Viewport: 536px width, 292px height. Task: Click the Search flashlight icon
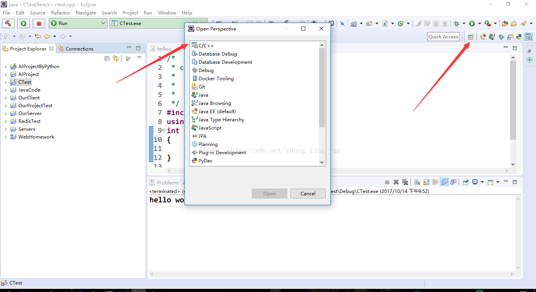coord(523,23)
